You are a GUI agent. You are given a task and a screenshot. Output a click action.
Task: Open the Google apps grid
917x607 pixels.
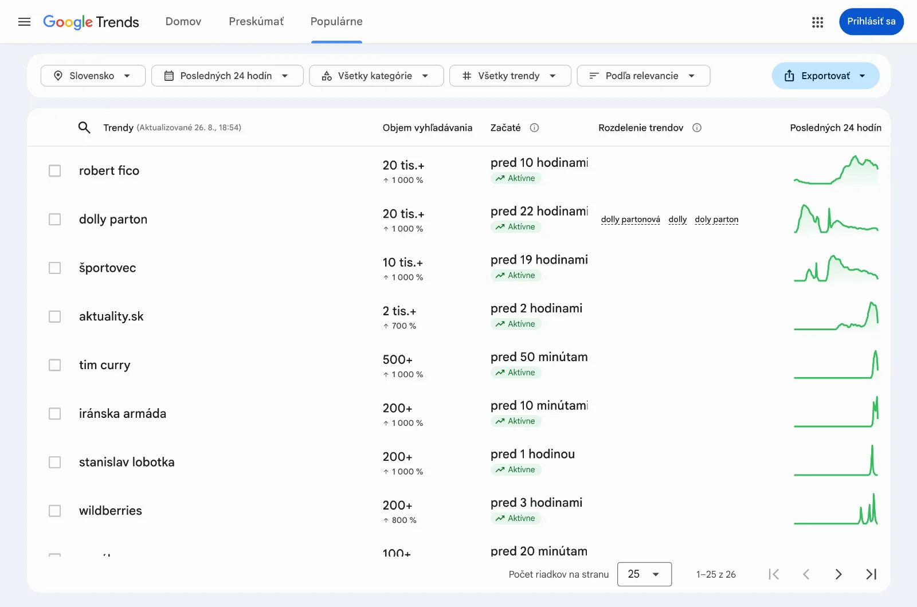coord(817,22)
